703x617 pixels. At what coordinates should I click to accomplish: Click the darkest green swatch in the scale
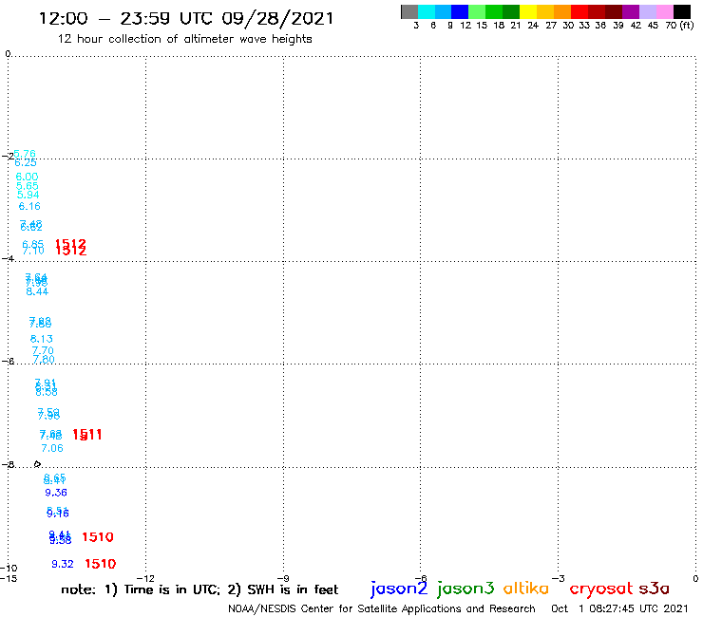tap(511, 11)
